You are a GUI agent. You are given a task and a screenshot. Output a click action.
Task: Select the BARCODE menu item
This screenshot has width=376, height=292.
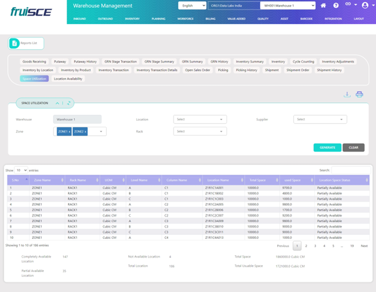tap(305, 19)
